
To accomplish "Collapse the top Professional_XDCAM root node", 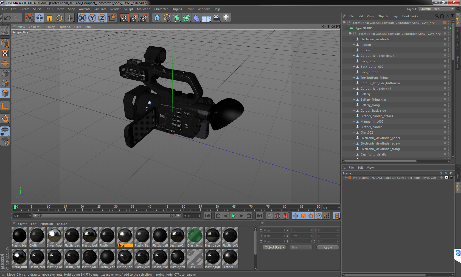I will click(344, 23).
